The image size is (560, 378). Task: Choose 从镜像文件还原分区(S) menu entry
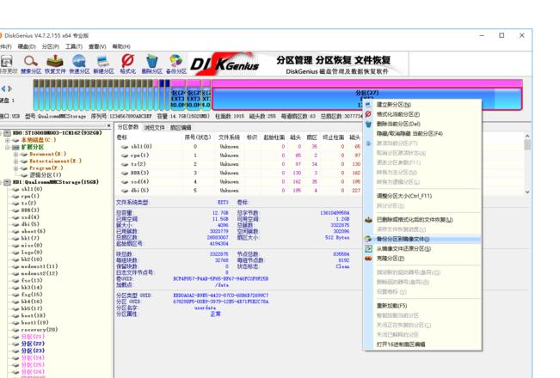click(x=422, y=248)
